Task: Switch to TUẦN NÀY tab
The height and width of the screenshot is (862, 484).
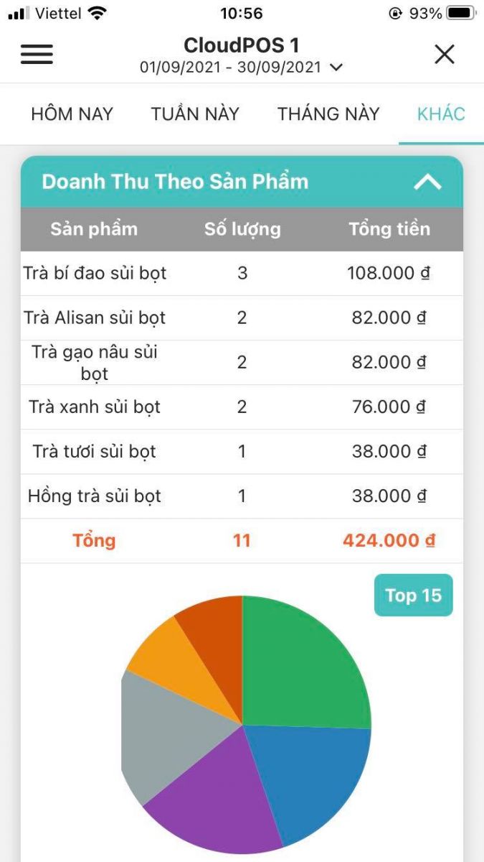Action: point(195,114)
